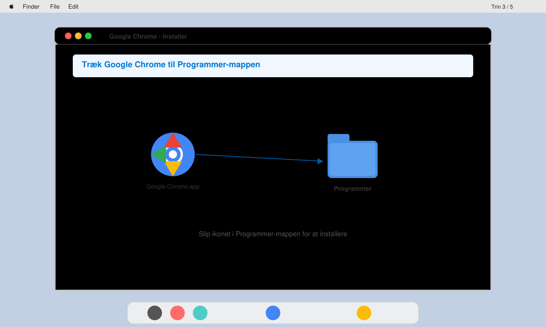
Task: Open the Finder menu
Action: coord(31,6)
